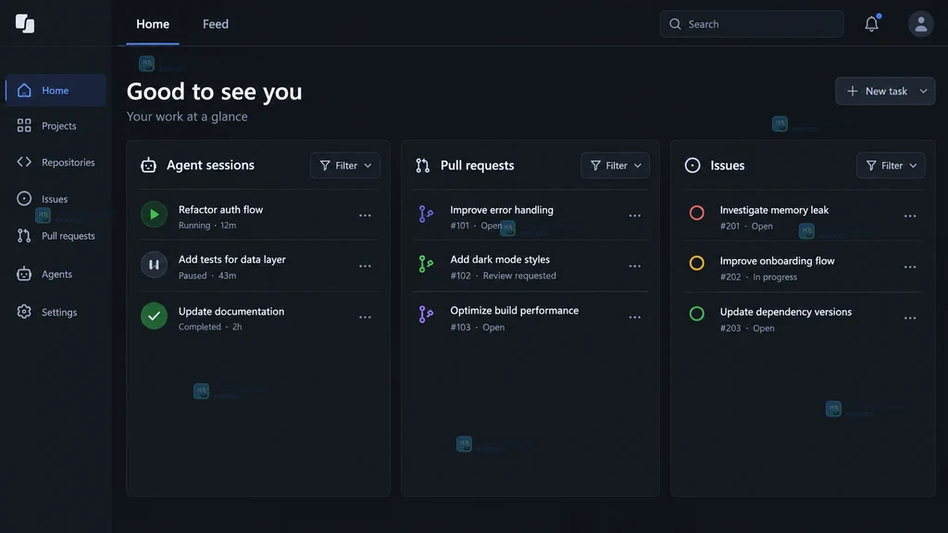Open more options for Improve error handling
This screenshot has height=533, width=948.
[634, 216]
